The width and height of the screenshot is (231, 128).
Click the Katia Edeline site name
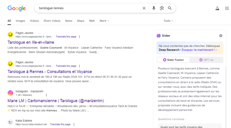(24, 121)
